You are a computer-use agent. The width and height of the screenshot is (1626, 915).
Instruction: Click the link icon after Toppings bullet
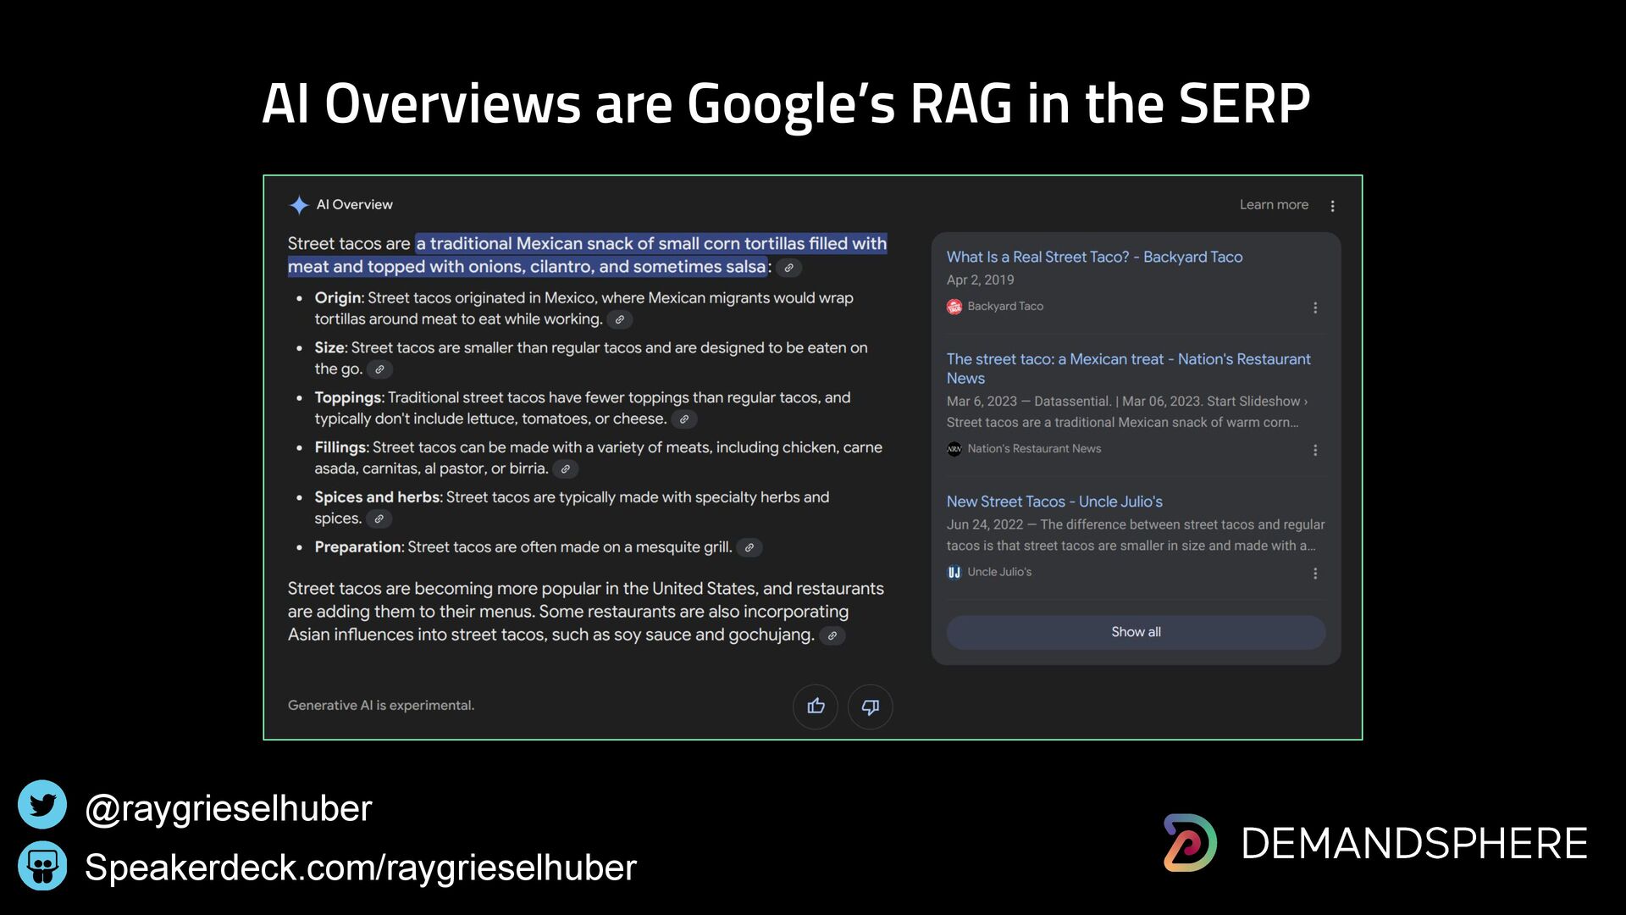[x=683, y=419]
